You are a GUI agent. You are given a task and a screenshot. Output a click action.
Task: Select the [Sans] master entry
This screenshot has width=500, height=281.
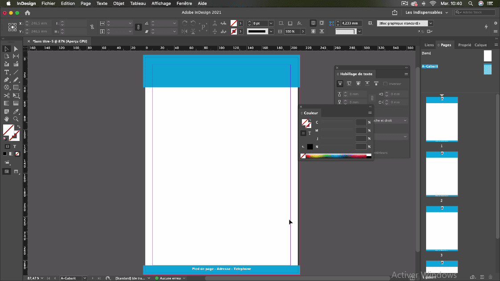click(x=426, y=53)
